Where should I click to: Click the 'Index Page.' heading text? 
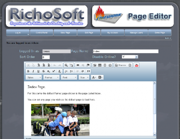point(36,87)
